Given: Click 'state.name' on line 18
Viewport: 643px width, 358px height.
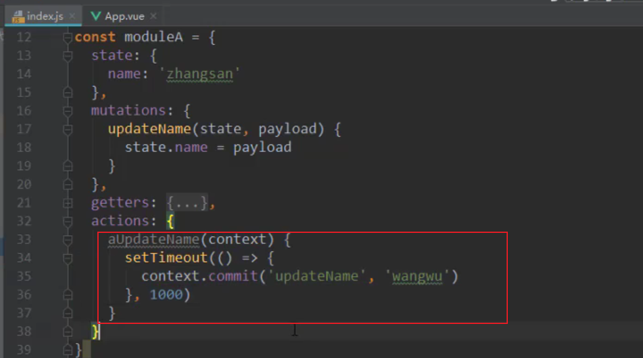Looking at the screenshot, I should (166, 147).
